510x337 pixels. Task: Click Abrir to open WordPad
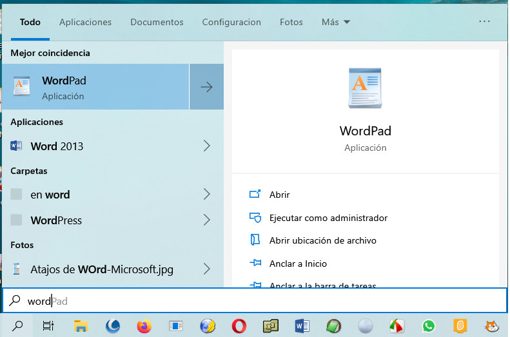[279, 195]
